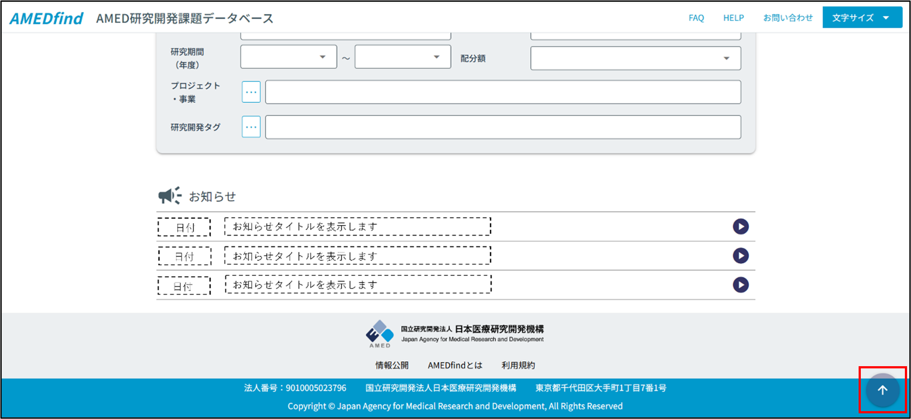Click the arrow icon on the first notice row

(x=740, y=227)
